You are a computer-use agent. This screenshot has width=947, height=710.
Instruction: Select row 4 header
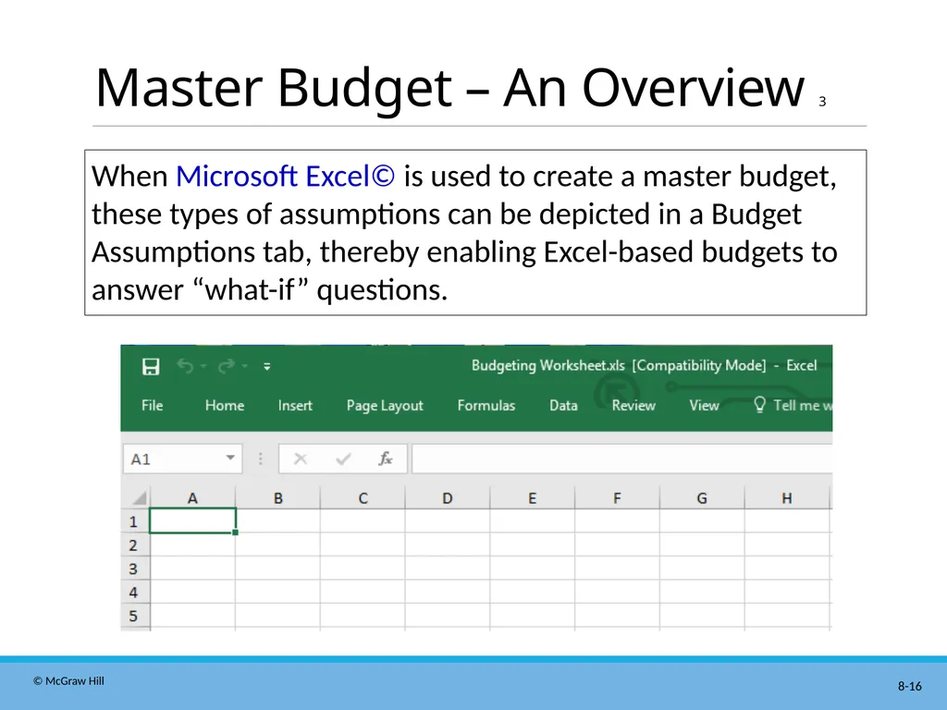pyautogui.click(x=134, y=593)
